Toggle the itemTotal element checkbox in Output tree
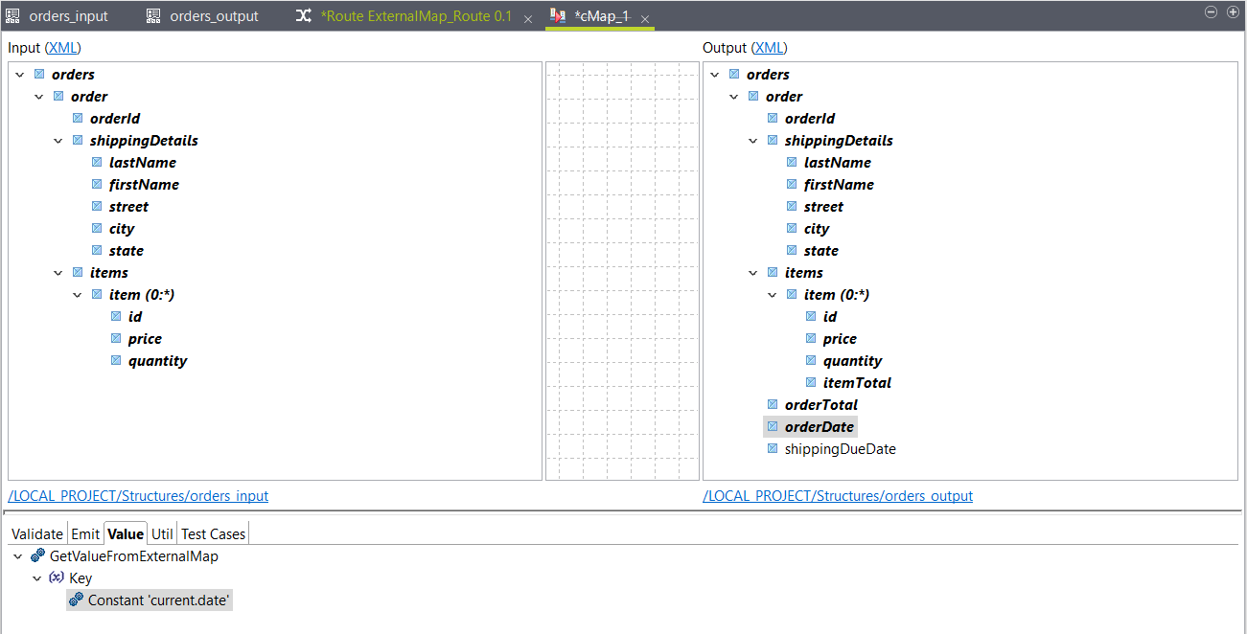 pos(811,382)
